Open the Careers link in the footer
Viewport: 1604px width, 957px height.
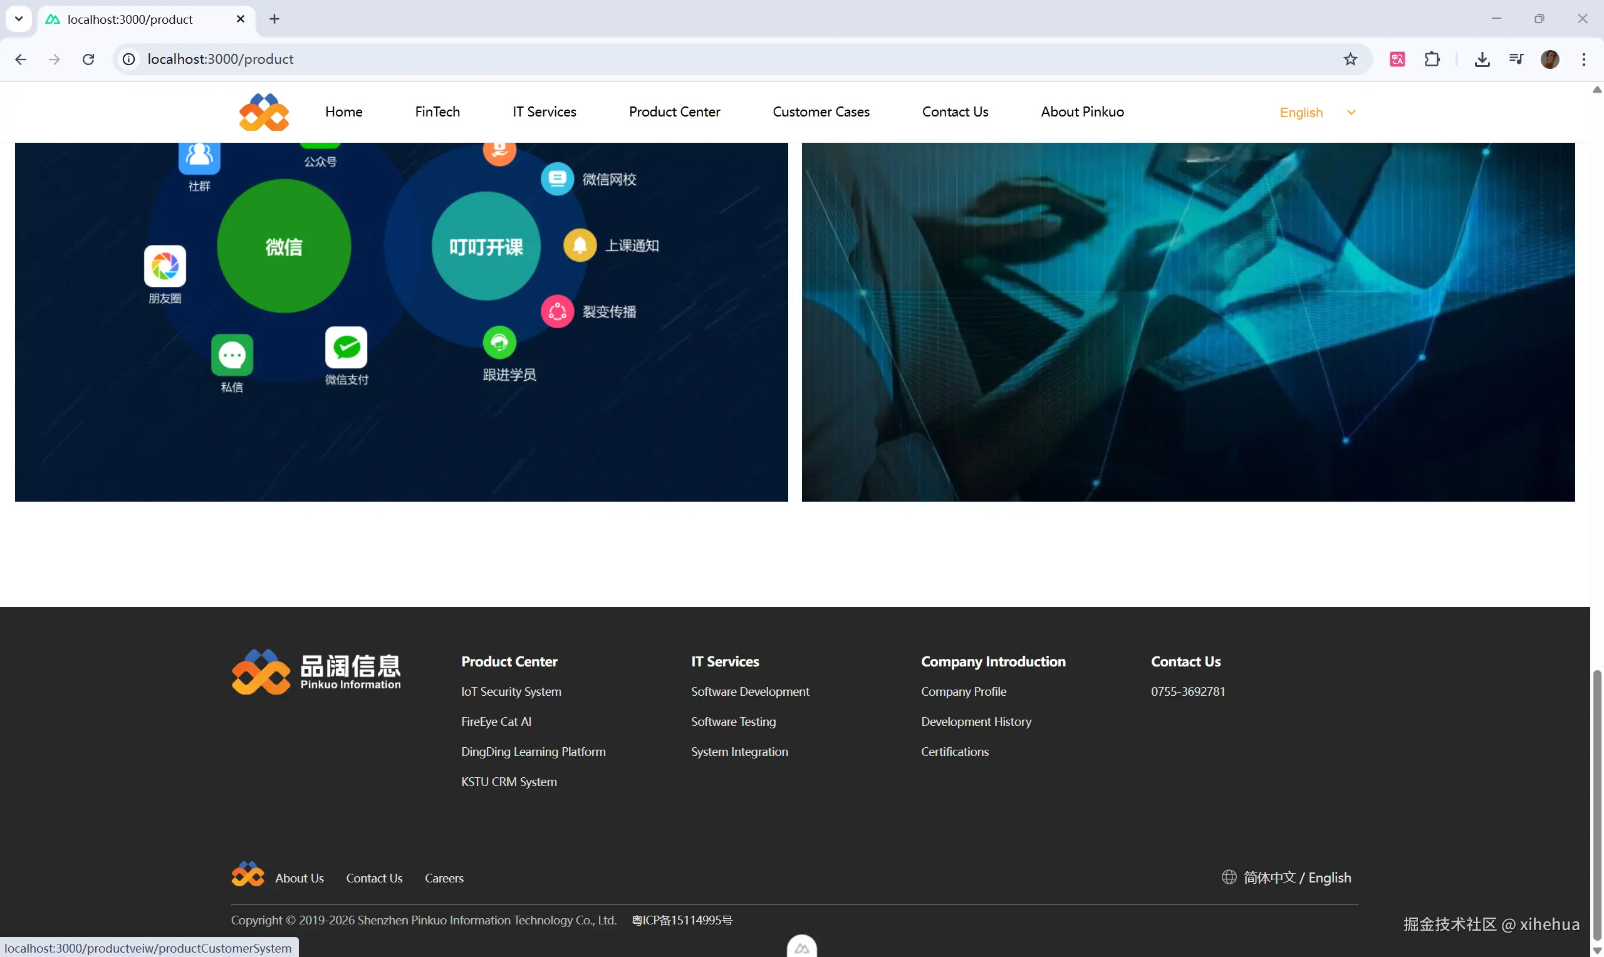(x=444, y=878)
